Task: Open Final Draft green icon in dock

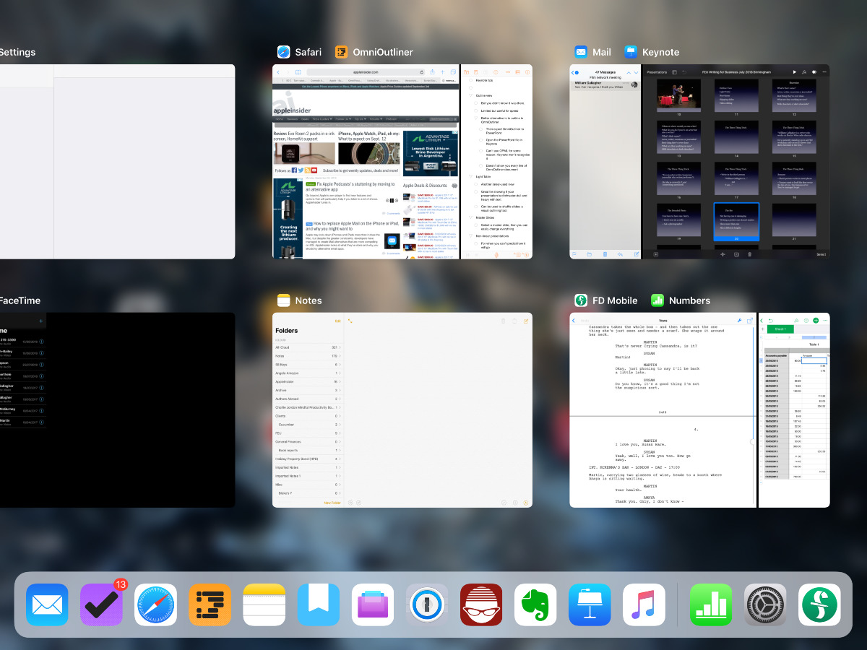Action: coord(819,604)
